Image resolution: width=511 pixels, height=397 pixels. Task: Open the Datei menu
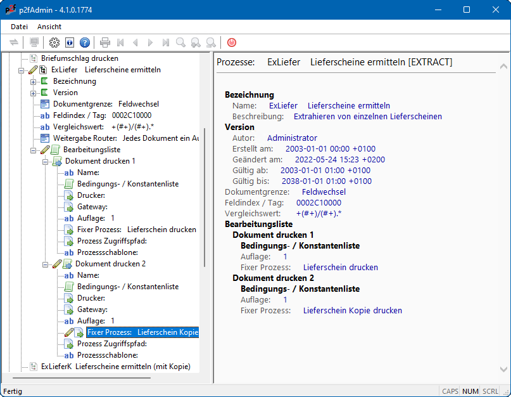pyautogui.click(x=20, y=27)
